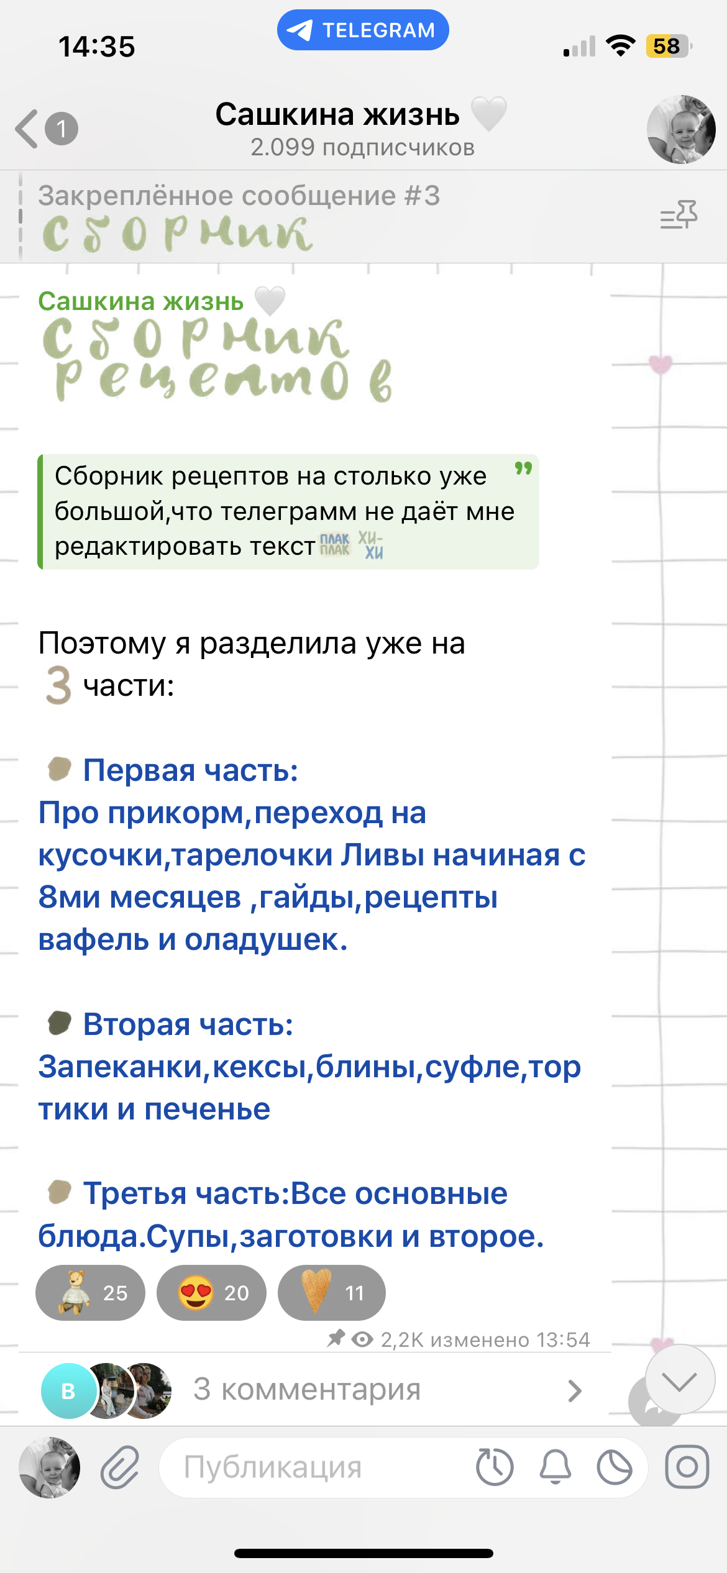
Task: Tap the attach paperclip icon
Action: (x=120, y=1467)
